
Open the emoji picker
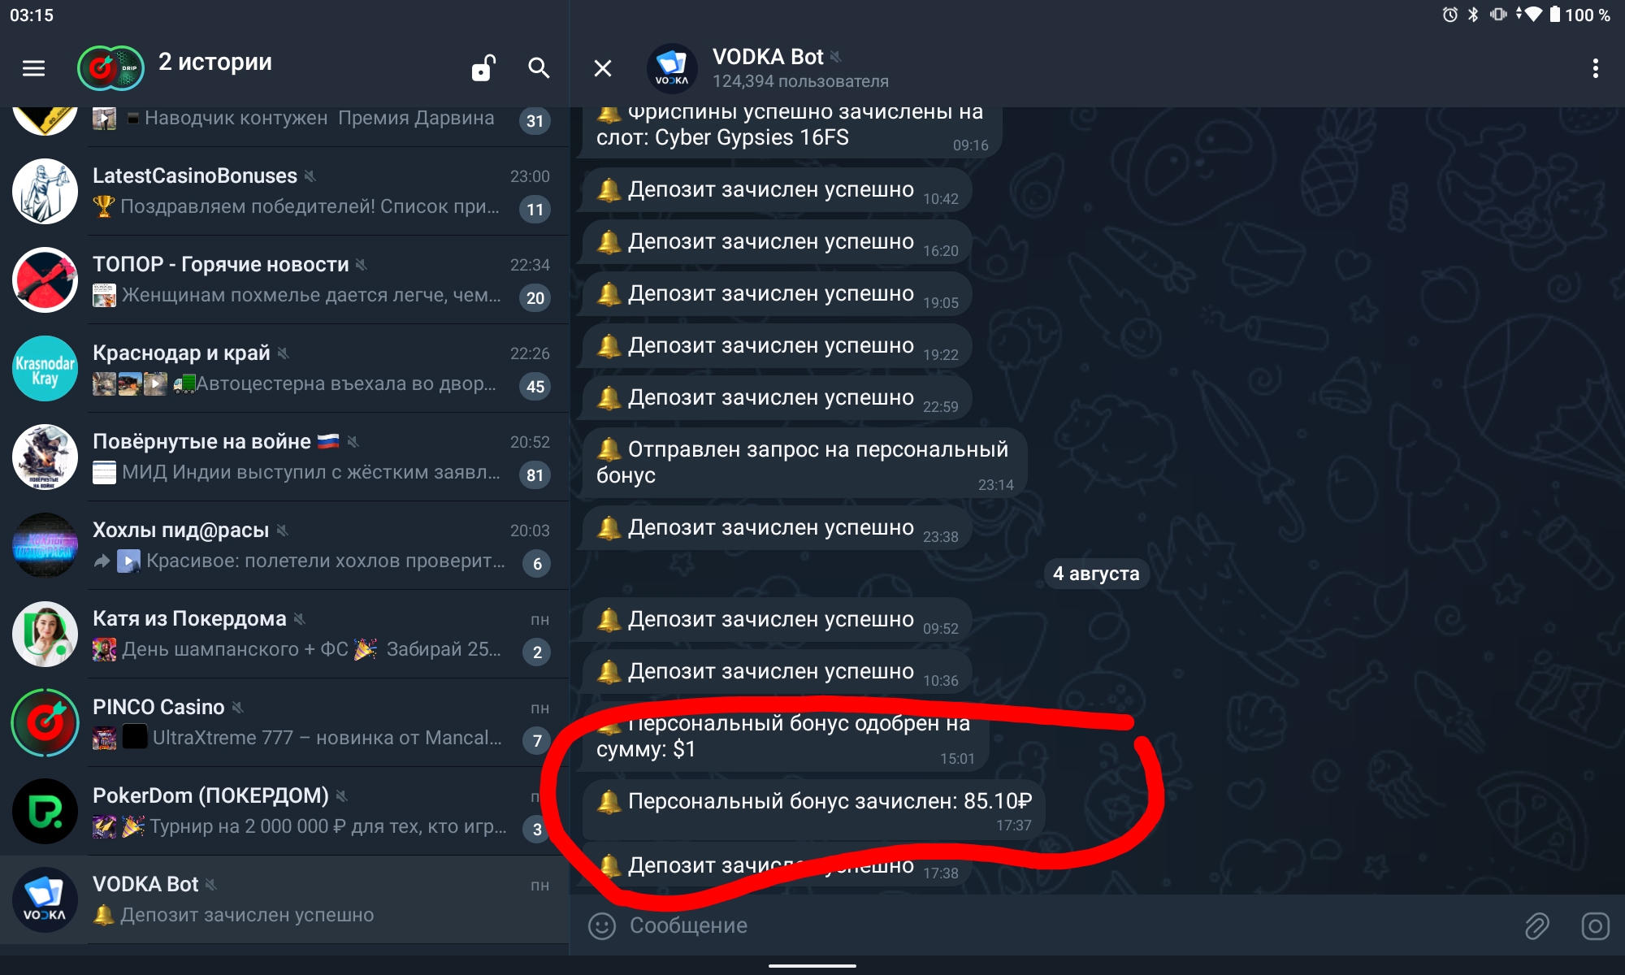[602, 925]
